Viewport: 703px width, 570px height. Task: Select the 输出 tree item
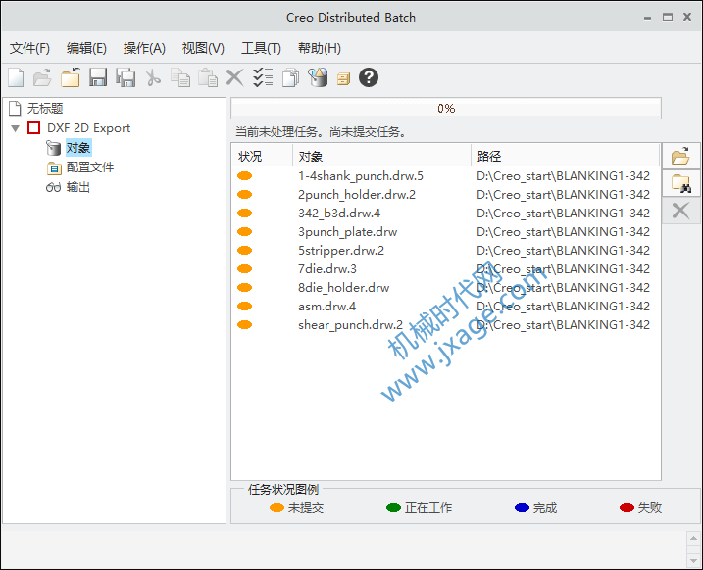[78, 187]
